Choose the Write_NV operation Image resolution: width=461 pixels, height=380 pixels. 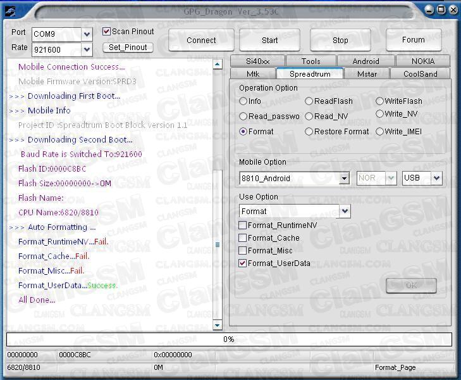(x=379, y=113)
